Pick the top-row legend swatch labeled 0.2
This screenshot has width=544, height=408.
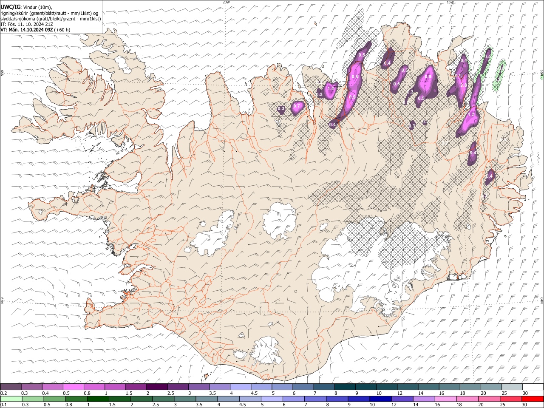click(x=11, y=387)
